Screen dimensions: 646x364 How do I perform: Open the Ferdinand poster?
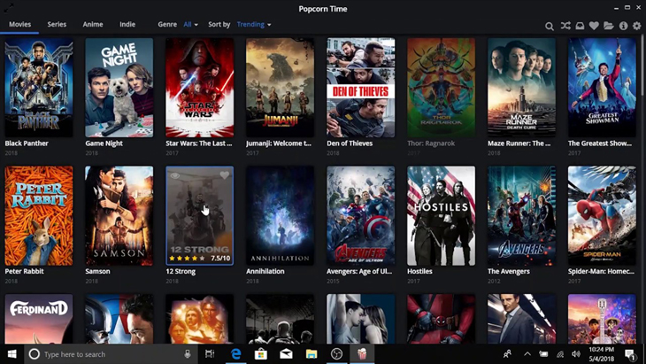[39, 319]
